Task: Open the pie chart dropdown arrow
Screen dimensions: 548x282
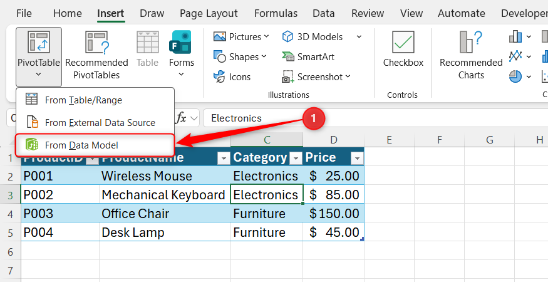Action: (x=529, y=76)
